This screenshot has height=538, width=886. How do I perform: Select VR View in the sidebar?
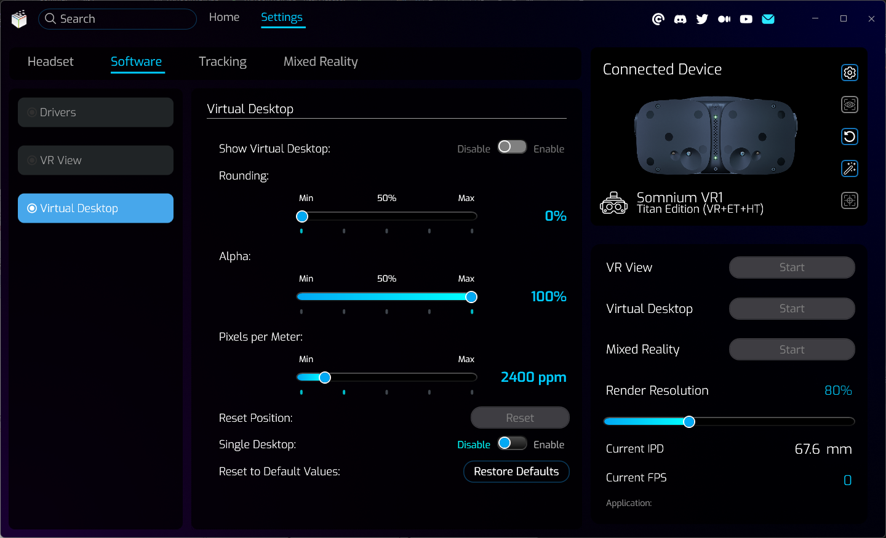click(x=95, y=160)
